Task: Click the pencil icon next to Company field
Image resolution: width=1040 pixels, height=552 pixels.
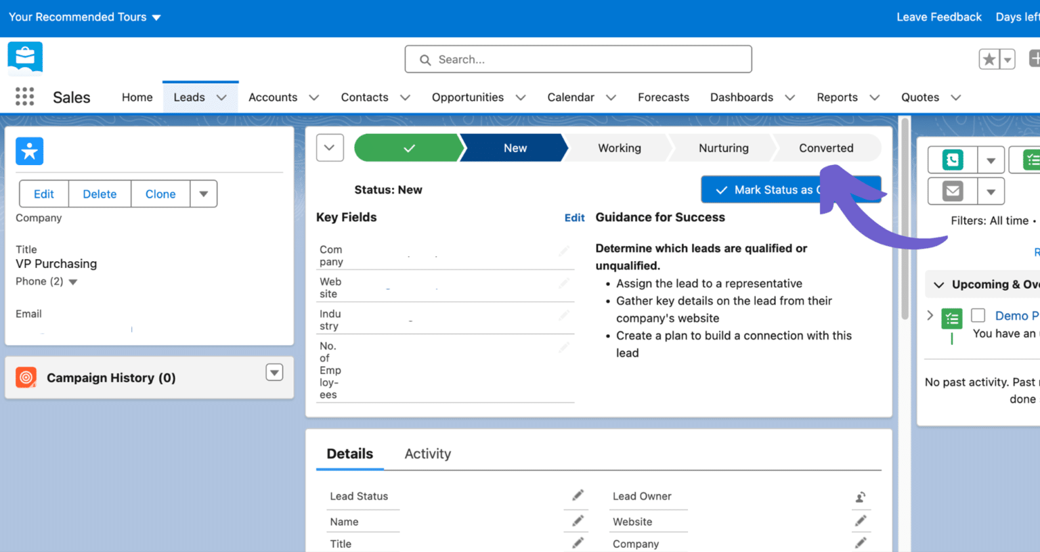Action: pyautogui.click(x=564, y=251)
